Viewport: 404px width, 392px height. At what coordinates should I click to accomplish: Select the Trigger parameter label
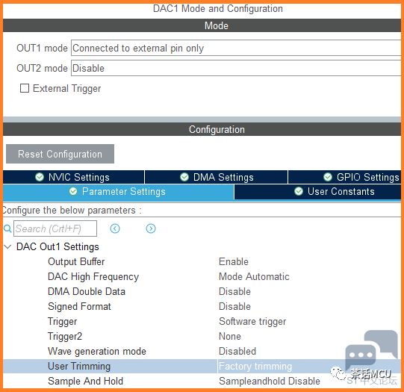coord(62,321)
